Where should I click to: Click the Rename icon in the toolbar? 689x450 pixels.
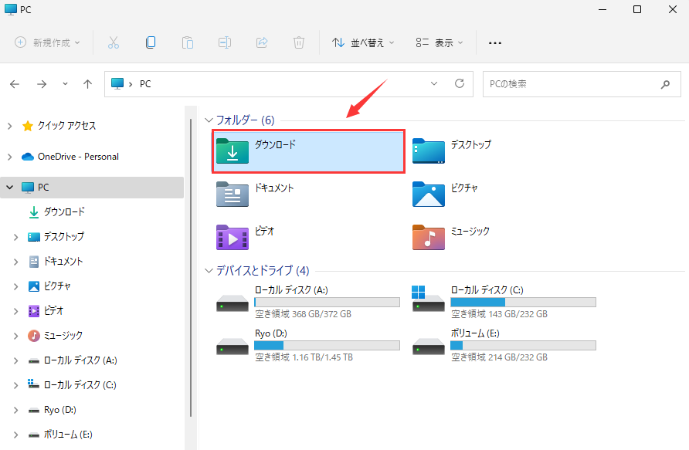225,42
